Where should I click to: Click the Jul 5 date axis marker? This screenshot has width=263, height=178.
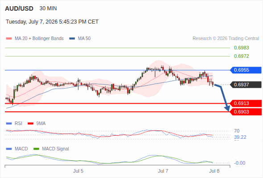pyautogui.click(x=78, y=171)
